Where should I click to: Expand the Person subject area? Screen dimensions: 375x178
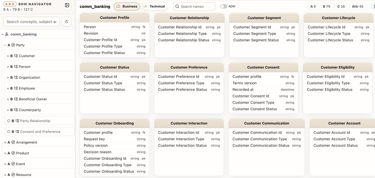pyautogui.click(x=8, y=67)
